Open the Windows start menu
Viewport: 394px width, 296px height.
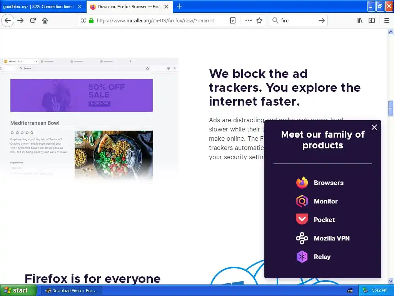coord(18,291)
